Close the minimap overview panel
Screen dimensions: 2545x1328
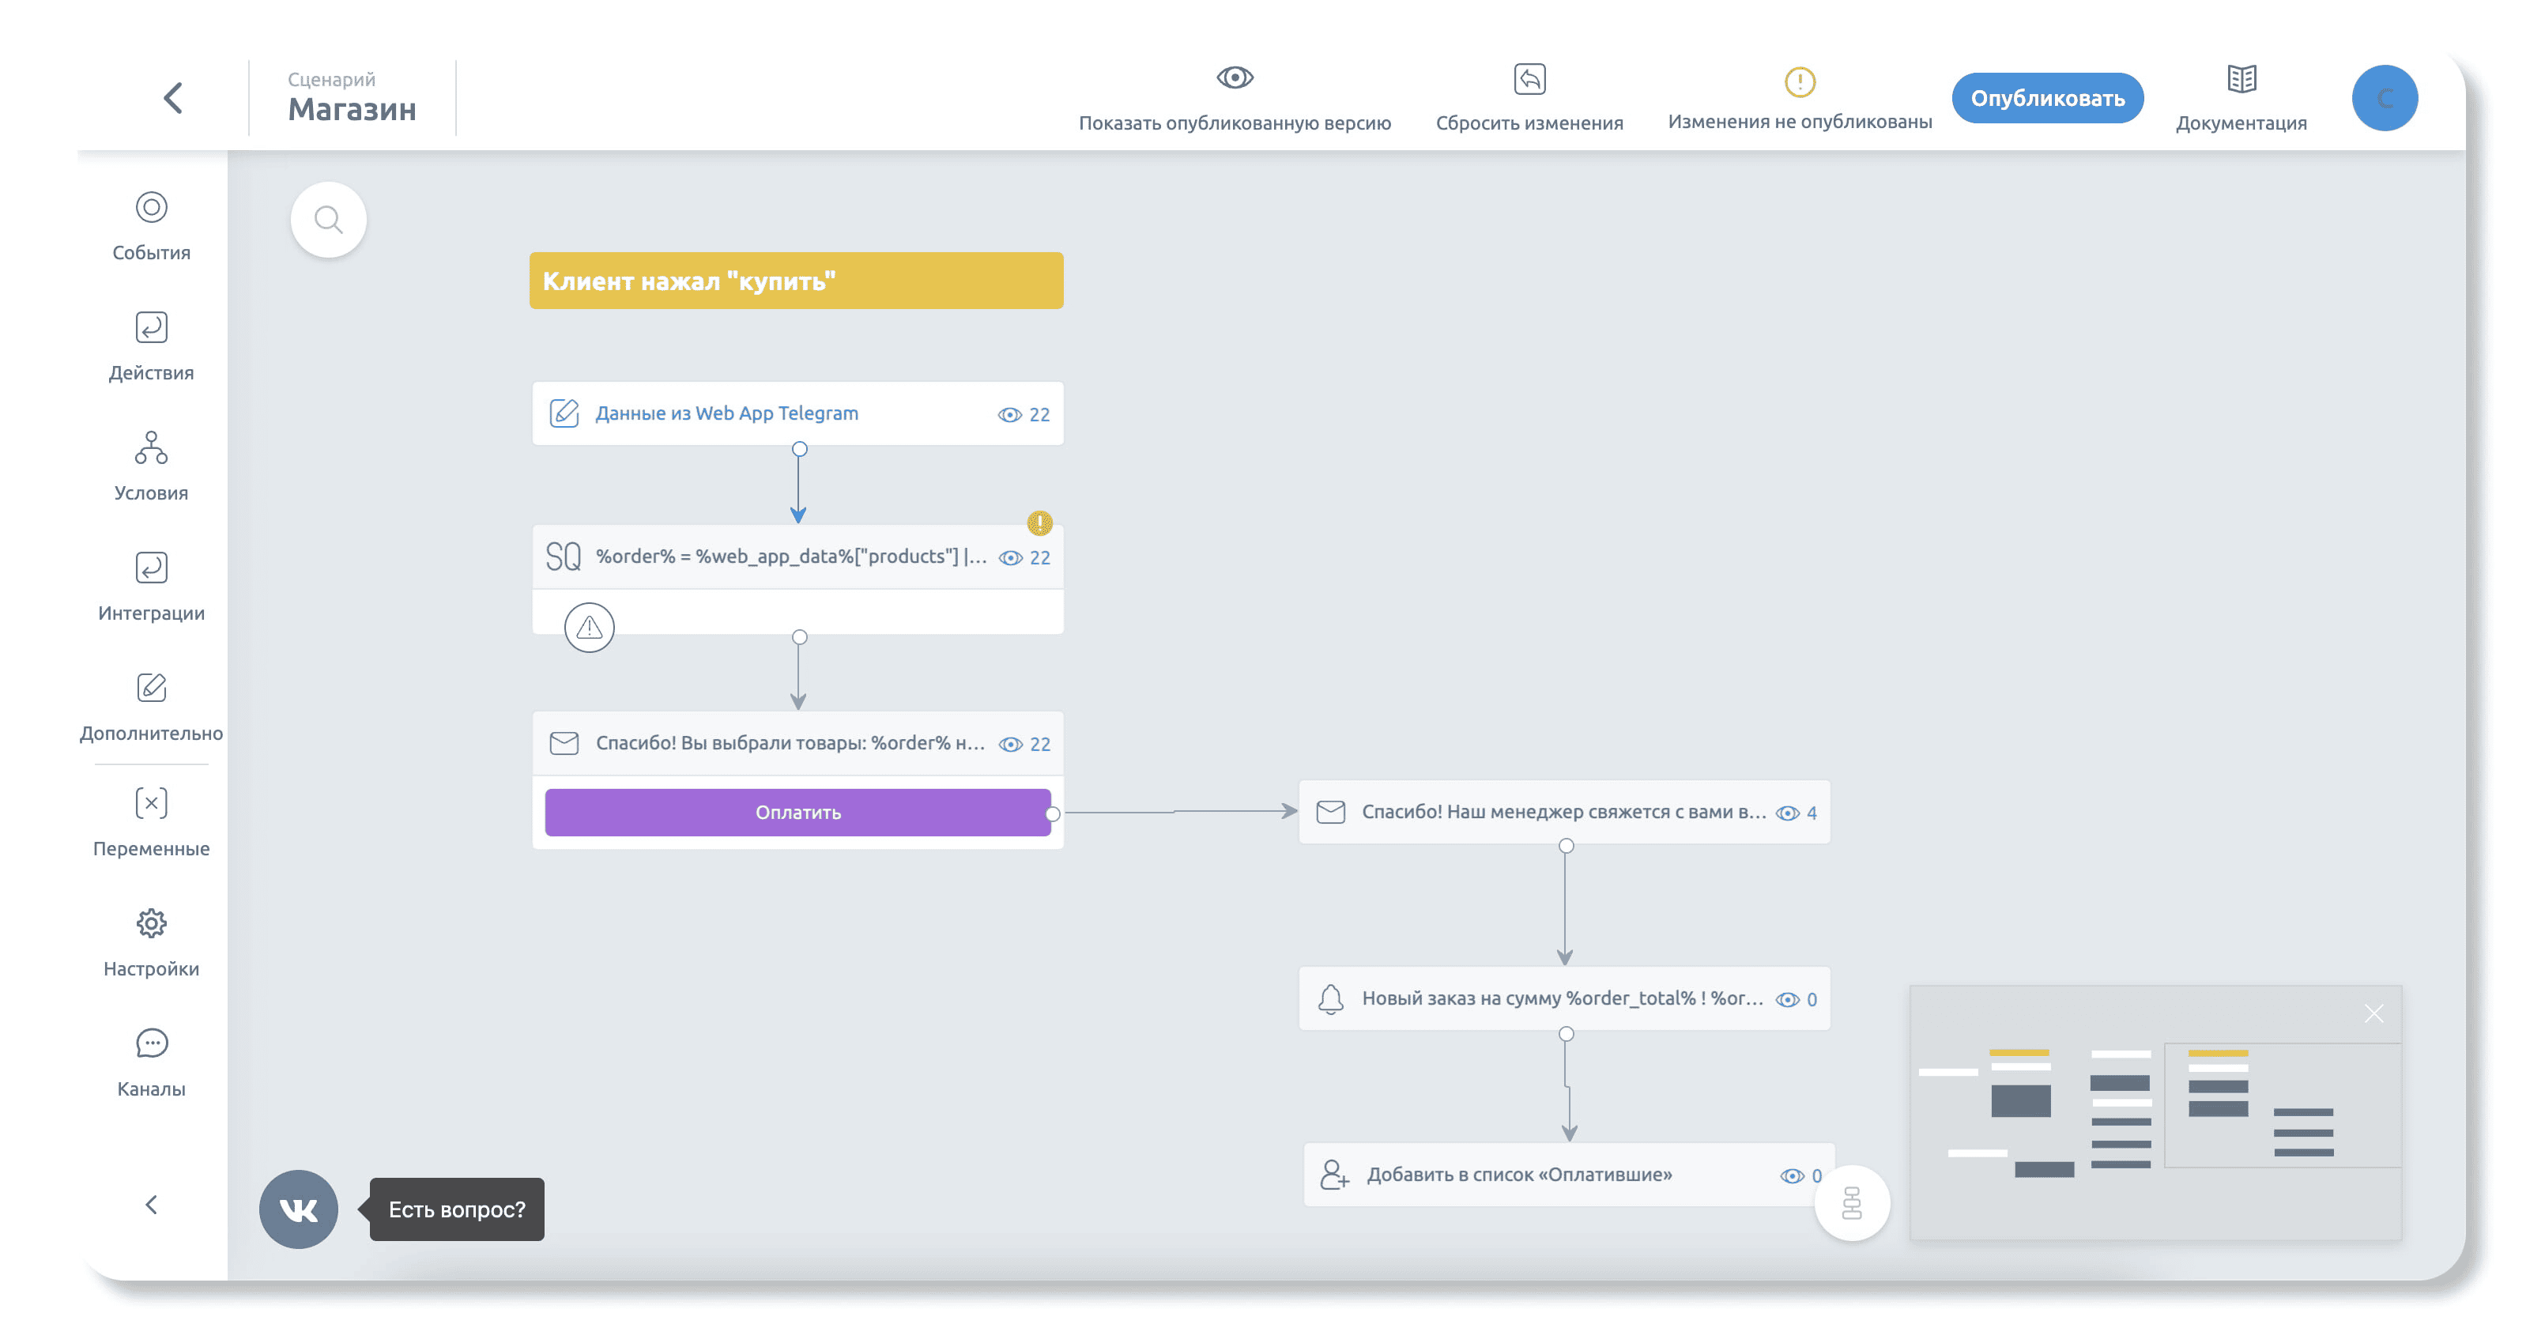[x=2373, y=1013]
